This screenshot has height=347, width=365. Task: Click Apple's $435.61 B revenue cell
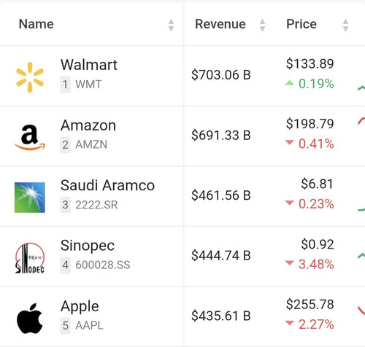221,316
